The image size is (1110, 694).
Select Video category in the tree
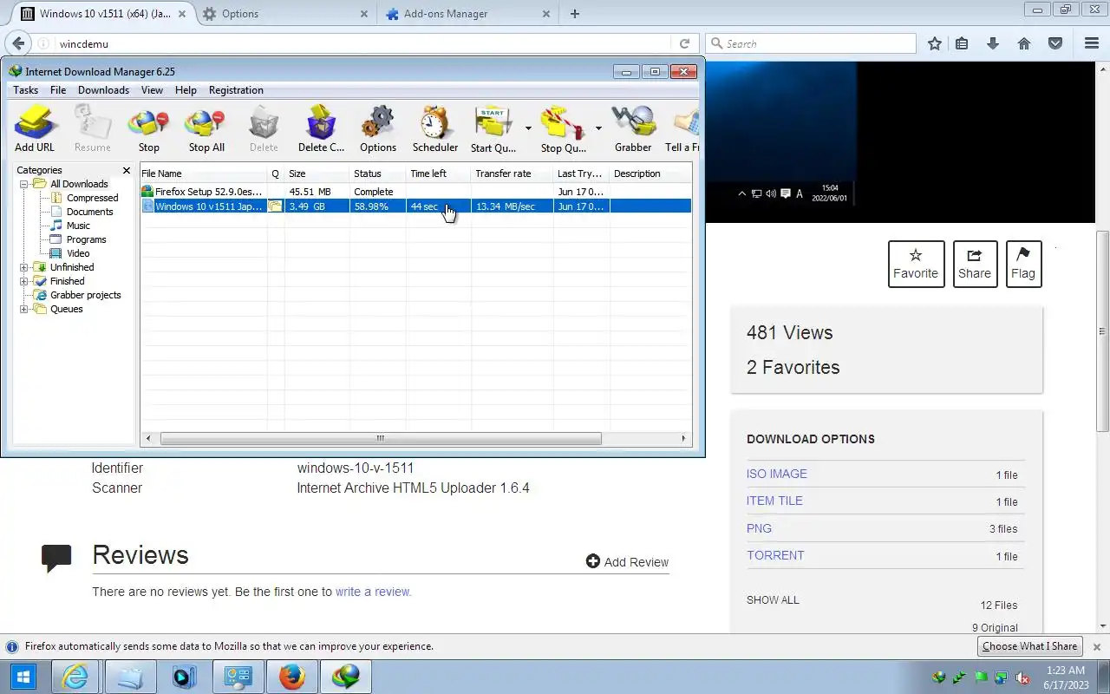click(78, 253)
